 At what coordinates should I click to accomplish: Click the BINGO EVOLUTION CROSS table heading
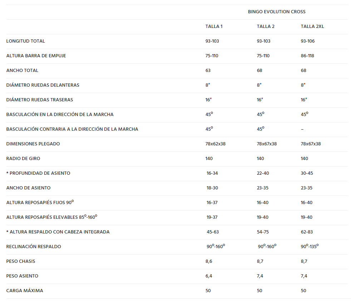pos(277,12)
